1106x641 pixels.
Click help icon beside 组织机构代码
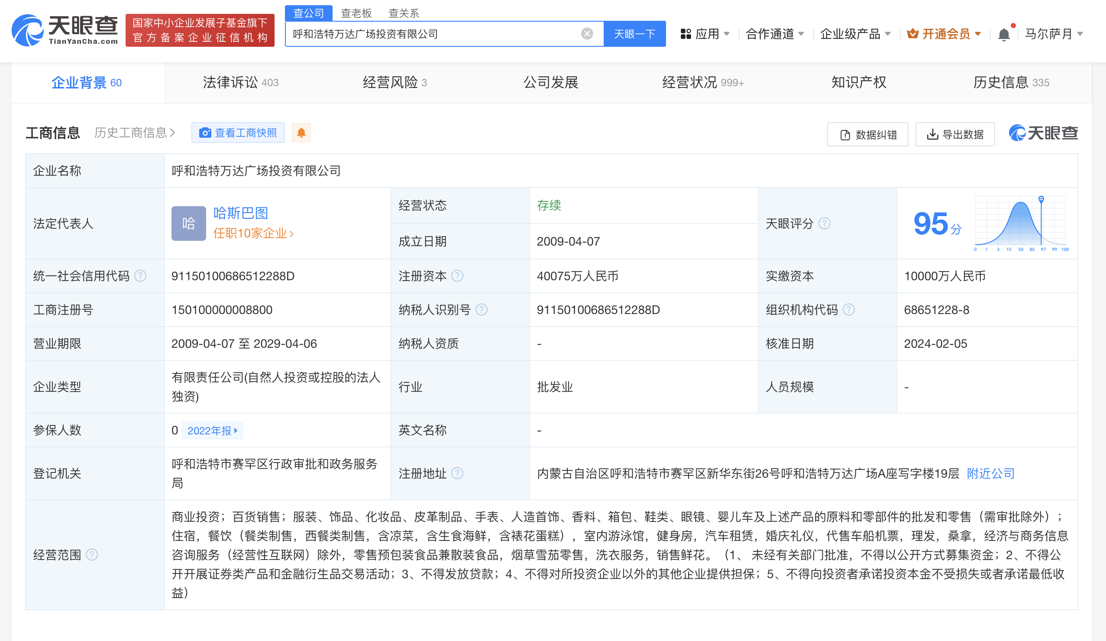pyautogui.click(x=849, y=310)
